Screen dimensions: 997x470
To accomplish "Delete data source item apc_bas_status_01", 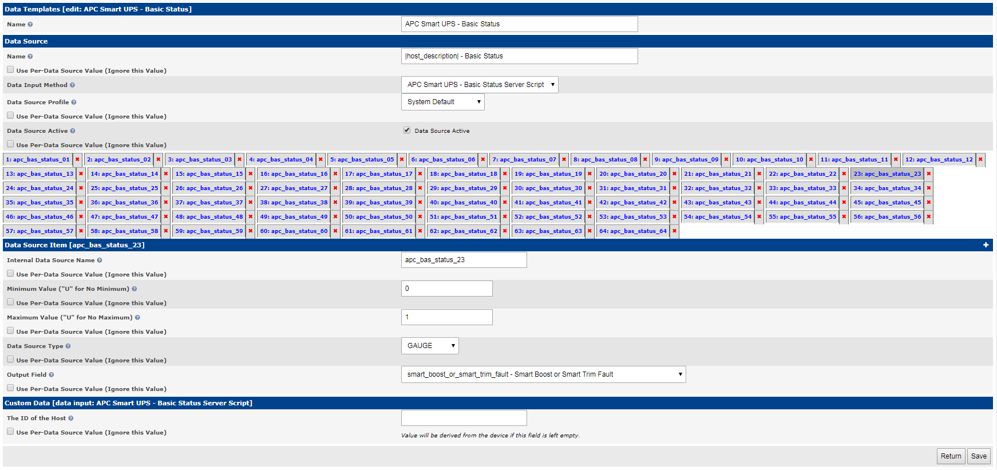I will [x=77, y=160].
